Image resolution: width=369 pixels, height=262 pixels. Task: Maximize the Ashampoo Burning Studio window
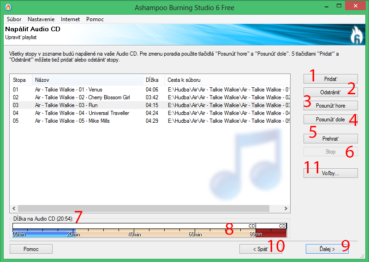pos(339,6)
